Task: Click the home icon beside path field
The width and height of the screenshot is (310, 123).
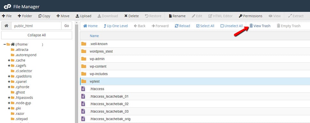Action: (6, 26)
